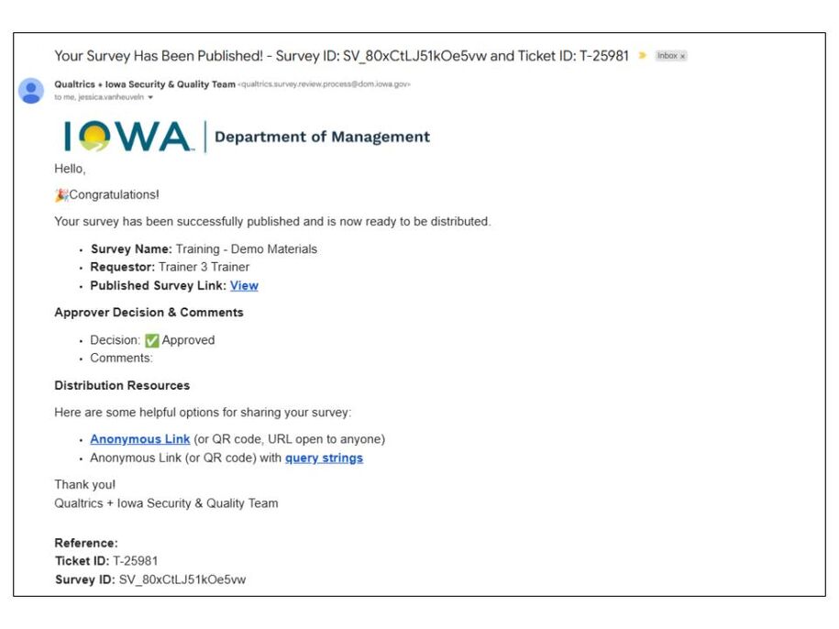The width and height of the screenshot is (839, 629).
Task: Click the yellow importance marker icon
Action: click(x=643, y=55)
